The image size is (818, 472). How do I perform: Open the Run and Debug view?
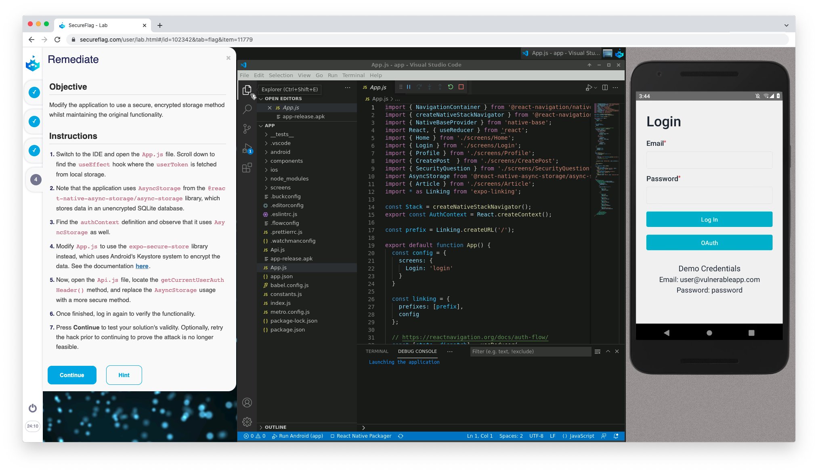pos(247,148)
